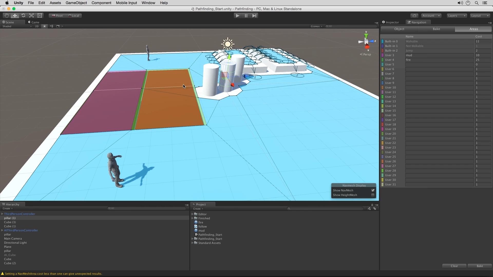Toggle Show NavMesh checkbox

coord(373,190)
